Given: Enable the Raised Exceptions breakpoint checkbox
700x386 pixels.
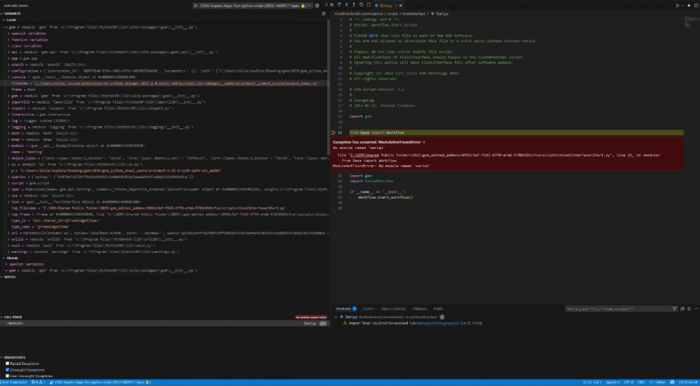Looking at the screenshot, I should [8, 364].
